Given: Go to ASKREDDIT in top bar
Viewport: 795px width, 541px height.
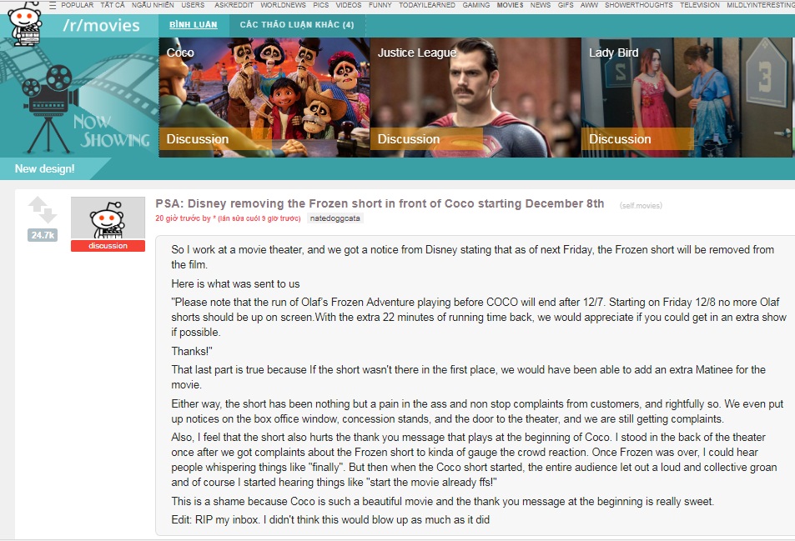Looking at the screenshot, I should [234, 5].
